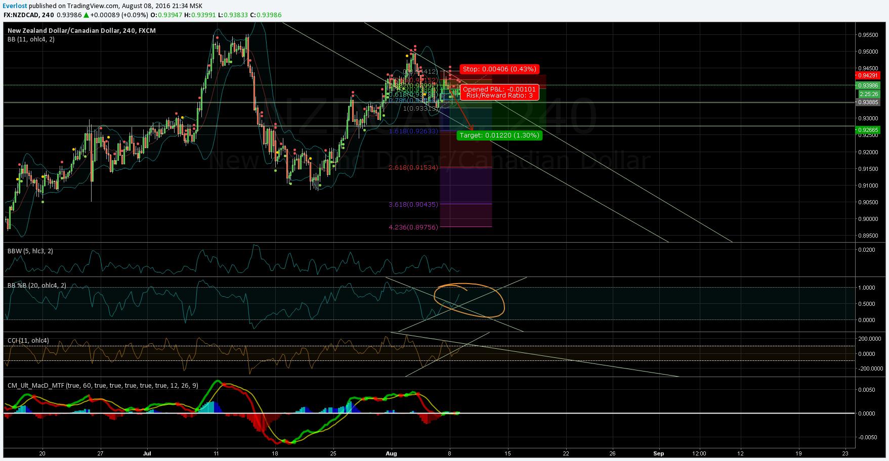The width and height of the screenshot is (889, 461).
Task: Select the BB (11, ohlc4, 2) indicator label
Action: pyautogui.click(x=31, y=39)
